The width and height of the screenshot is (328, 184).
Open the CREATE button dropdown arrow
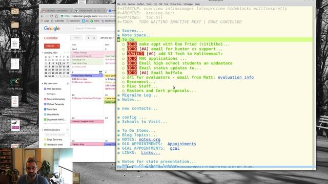58,46
